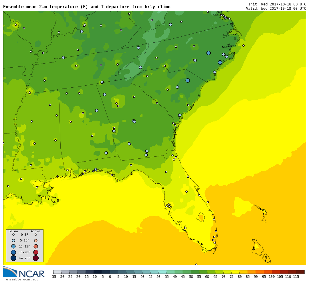The height and width of the screenshot is (283, 309).
Task: Select the "5-10F" legend label
Action: click(x=25, y=241)
